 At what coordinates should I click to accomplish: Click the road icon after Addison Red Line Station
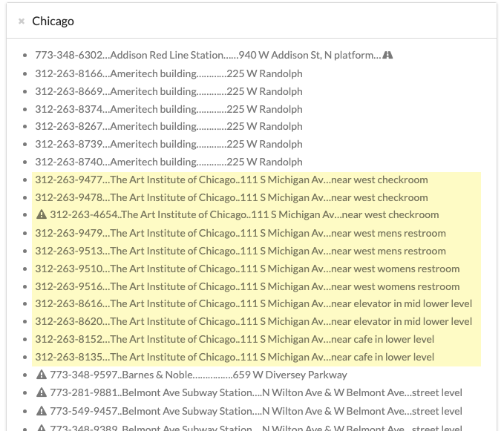tap(387, 55)
